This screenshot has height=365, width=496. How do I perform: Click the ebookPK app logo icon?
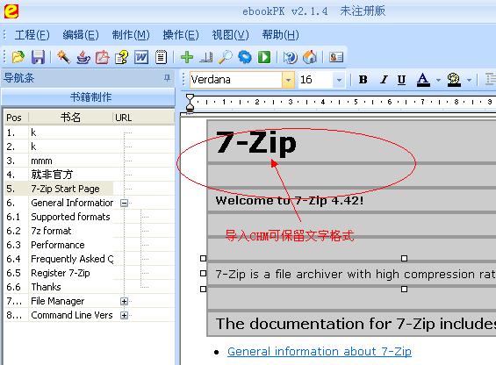pyautogui.click(x=11, y=11)
